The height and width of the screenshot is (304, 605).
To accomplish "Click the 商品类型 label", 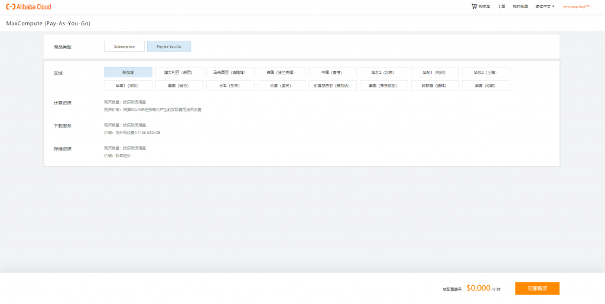I will tap(63, 47).
